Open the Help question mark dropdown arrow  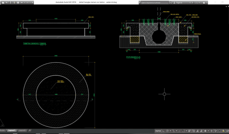point(207,3)
